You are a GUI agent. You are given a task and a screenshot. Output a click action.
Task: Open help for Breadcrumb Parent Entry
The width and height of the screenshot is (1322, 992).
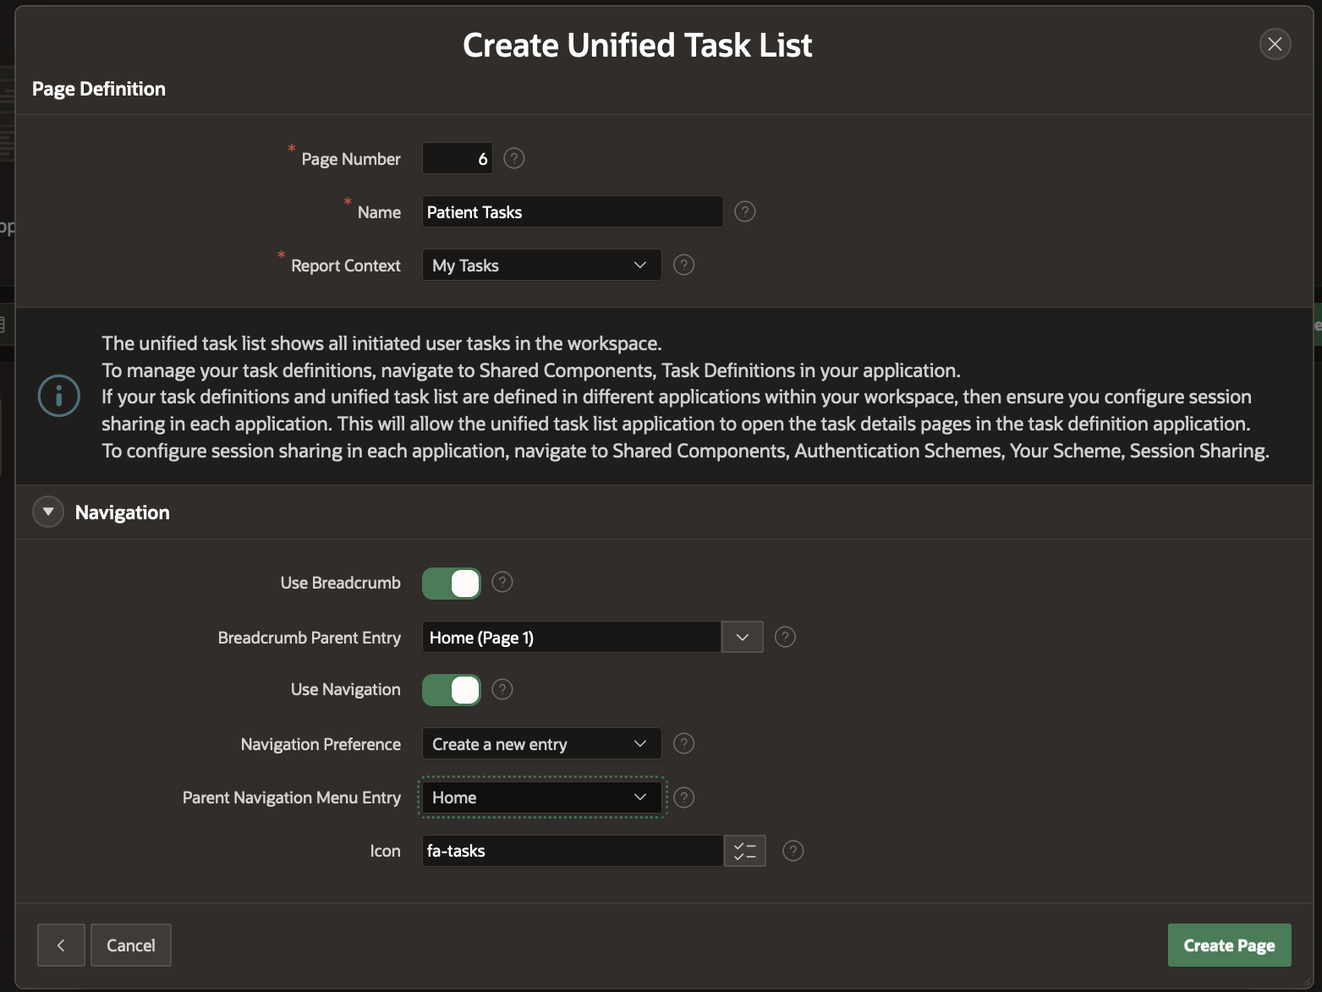point(785,637)
